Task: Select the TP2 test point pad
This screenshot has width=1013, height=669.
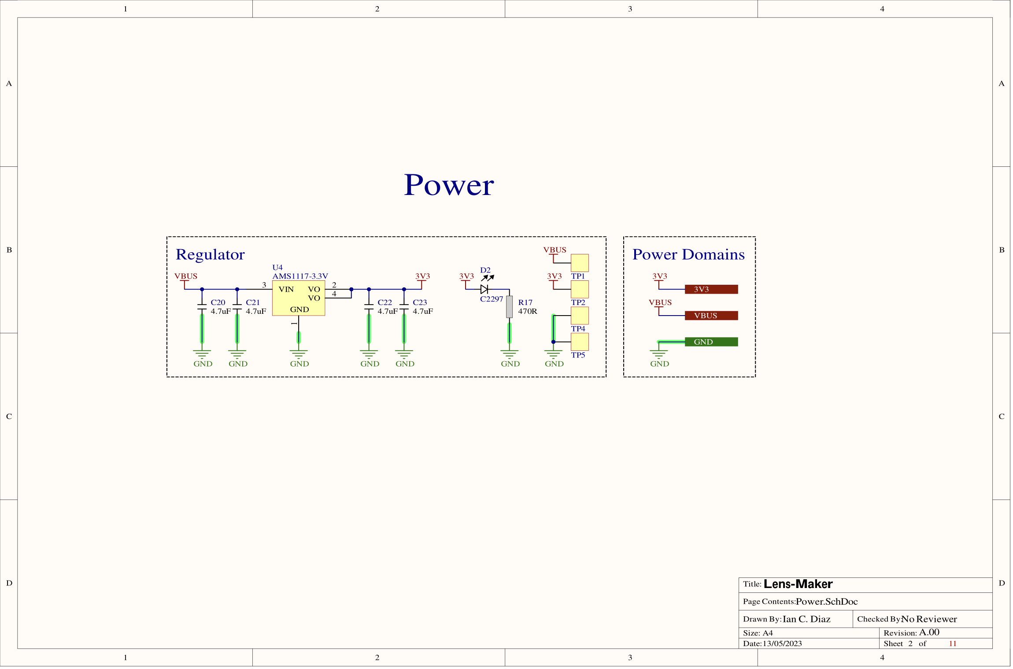Action: (x=580, y=289)
